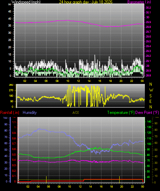
Task: Click compass letter "E" beside wind direction graph
Action: point(150,101)
